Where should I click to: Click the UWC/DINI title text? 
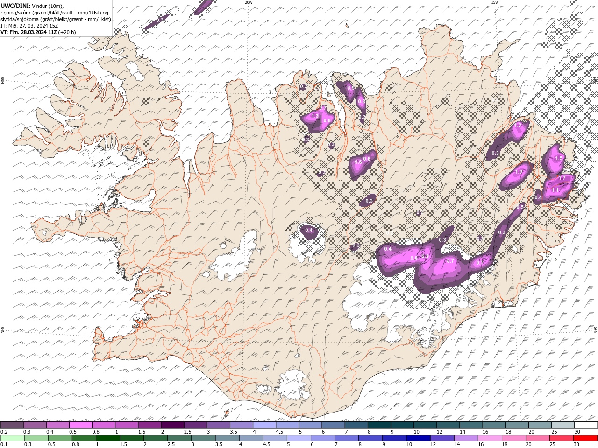point(15,5)
